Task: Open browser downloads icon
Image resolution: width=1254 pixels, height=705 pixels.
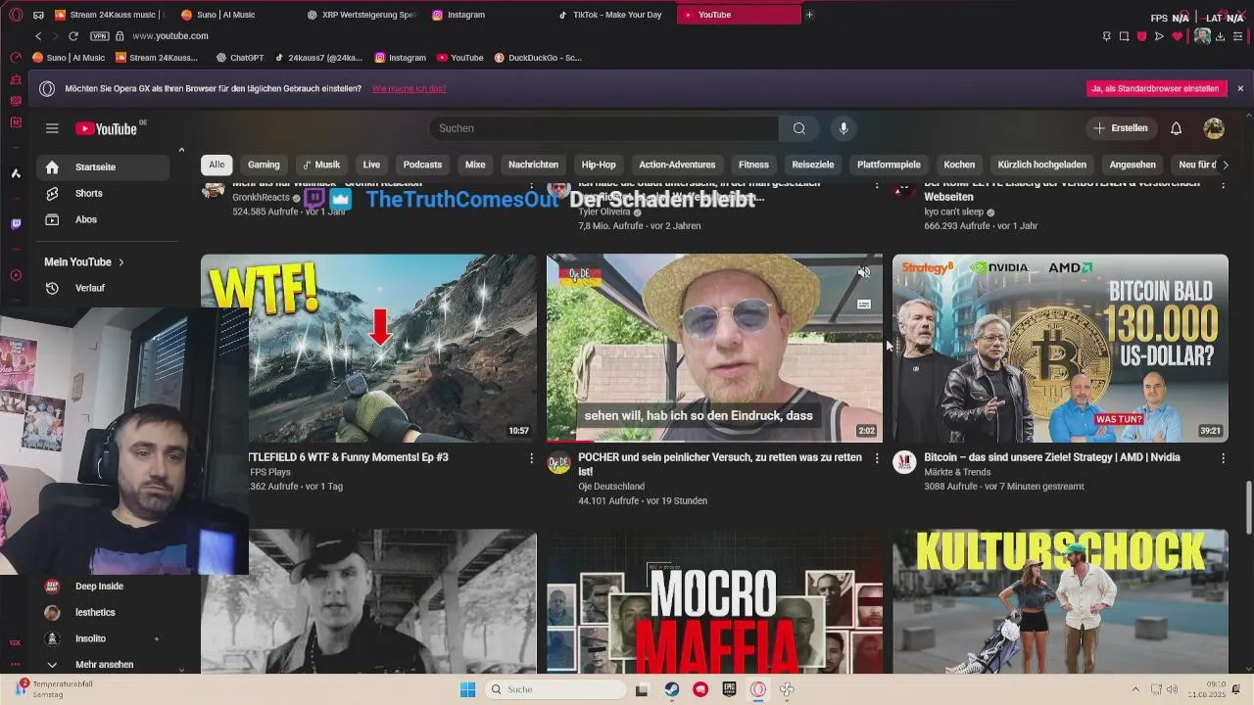Action: [x=1222, y=36]
